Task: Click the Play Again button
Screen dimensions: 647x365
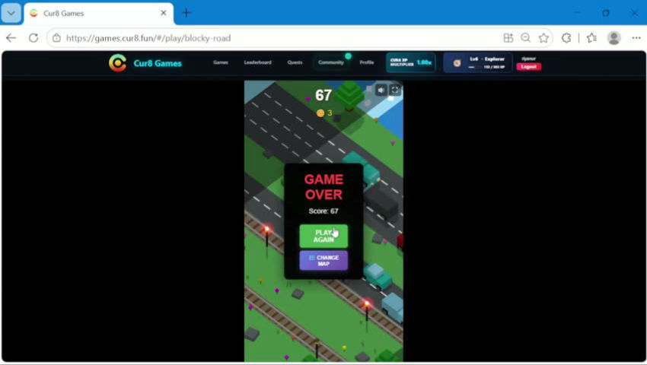Action: pyautogui.click(x=323, y=236)
